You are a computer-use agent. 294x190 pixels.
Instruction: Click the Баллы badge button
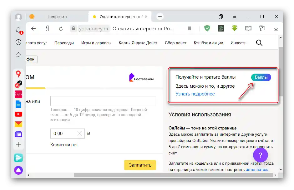click(261, 77)
